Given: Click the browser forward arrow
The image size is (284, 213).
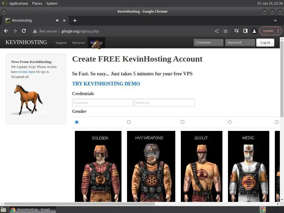Looking at the screenshot, I should coord(15,31).
